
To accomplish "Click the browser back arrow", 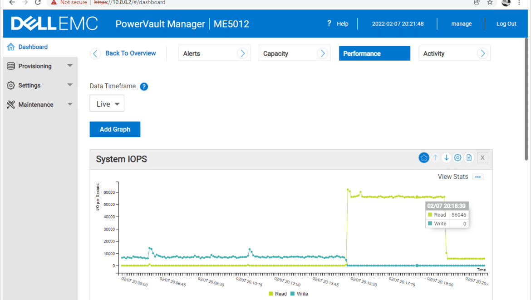I will tap(12, 2).
